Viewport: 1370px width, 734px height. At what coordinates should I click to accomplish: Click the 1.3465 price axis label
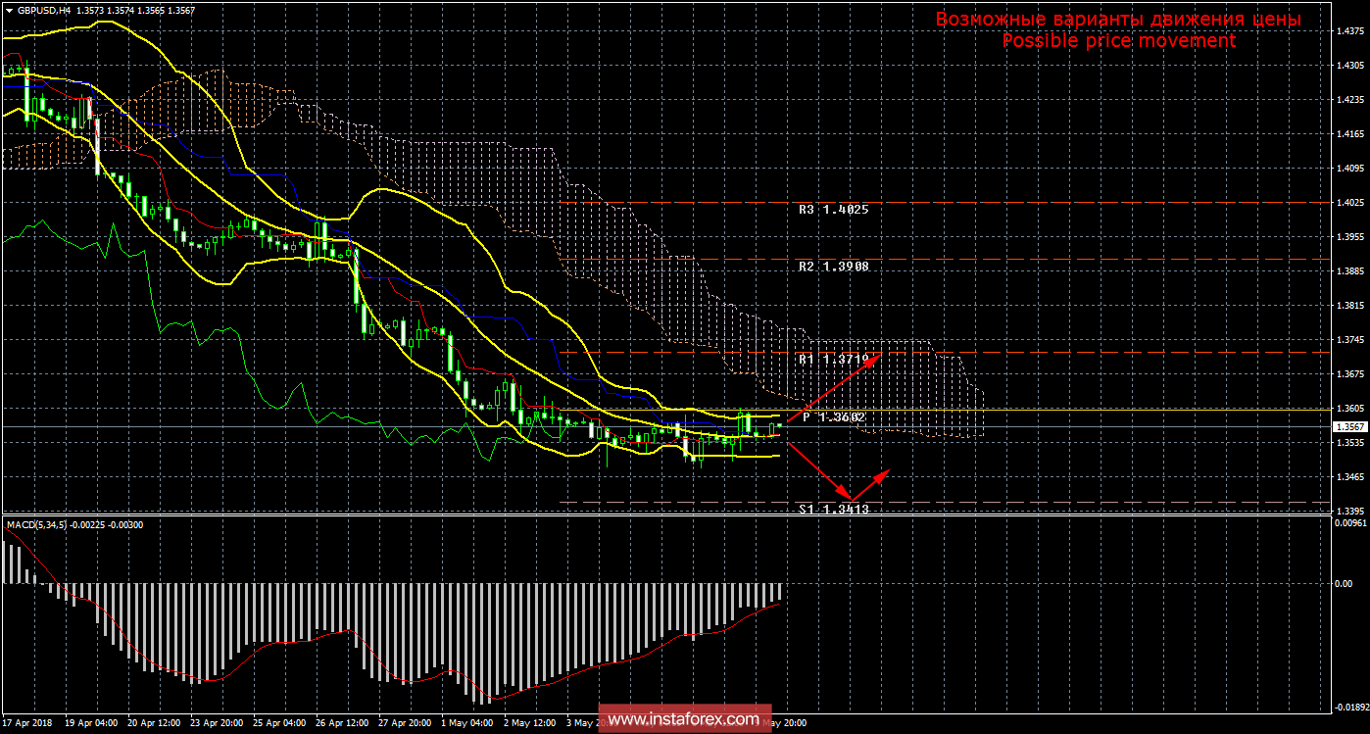(x=1349, y=477)
